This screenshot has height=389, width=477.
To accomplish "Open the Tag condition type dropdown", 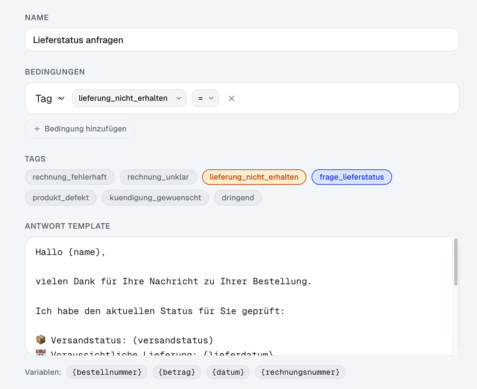I will tap(50, 98).
